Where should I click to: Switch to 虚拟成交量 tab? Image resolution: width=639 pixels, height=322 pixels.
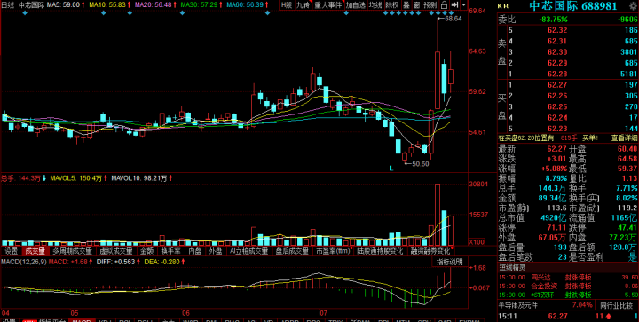[x=116, y=251]
